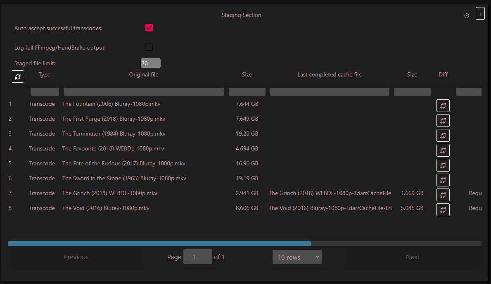Click the Previous page button
The width and height of the screenshot is (491, 284).
pos(76,257)
